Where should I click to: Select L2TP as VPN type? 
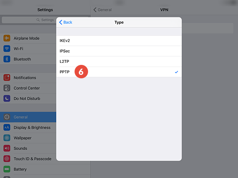tap(119, 61)
